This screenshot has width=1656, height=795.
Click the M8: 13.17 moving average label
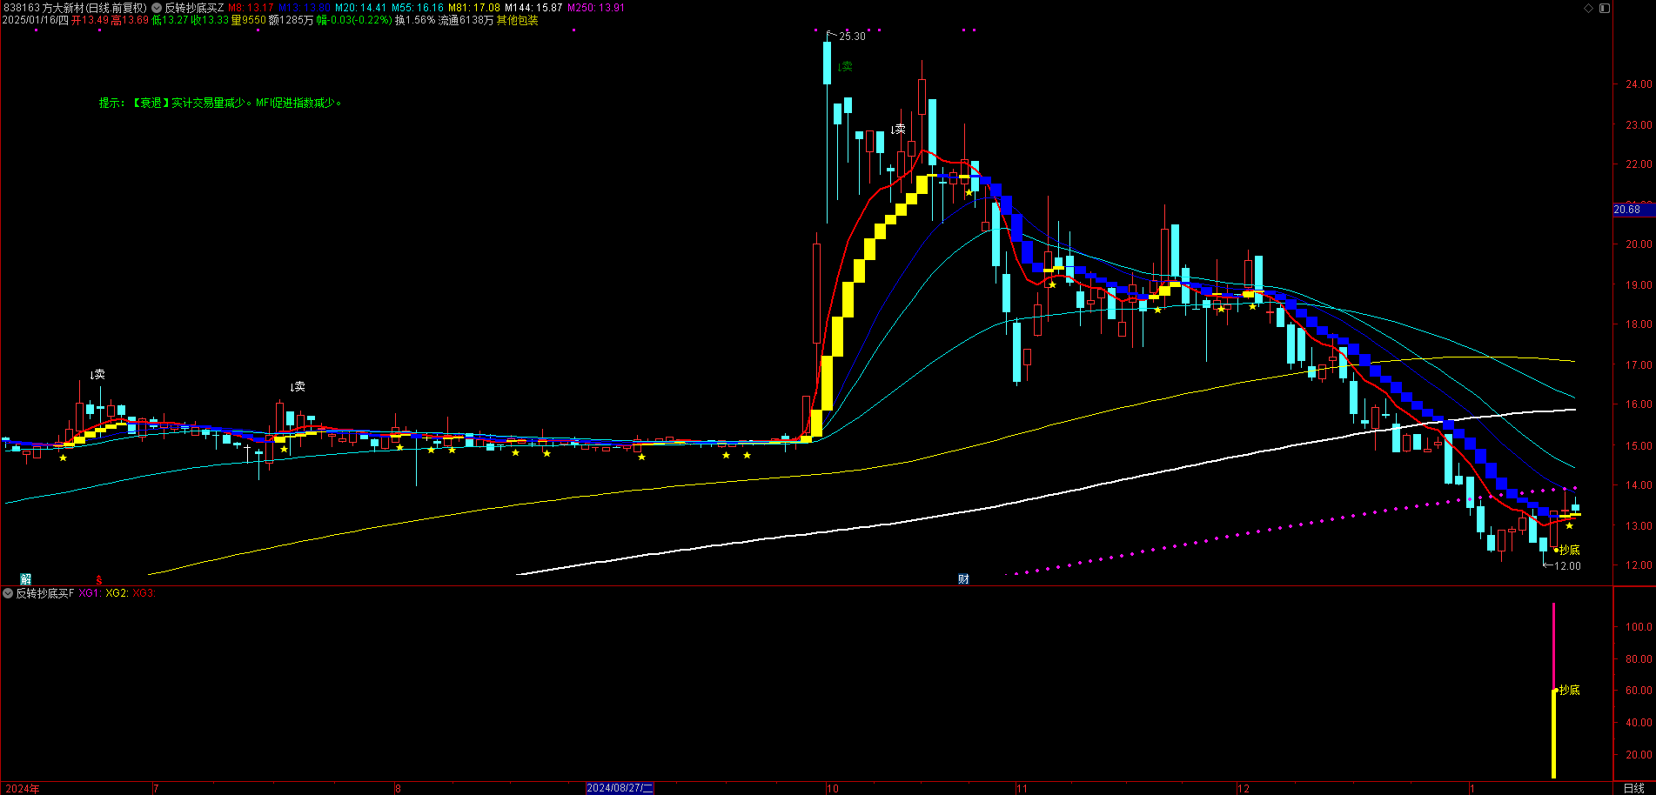point(251,8)
